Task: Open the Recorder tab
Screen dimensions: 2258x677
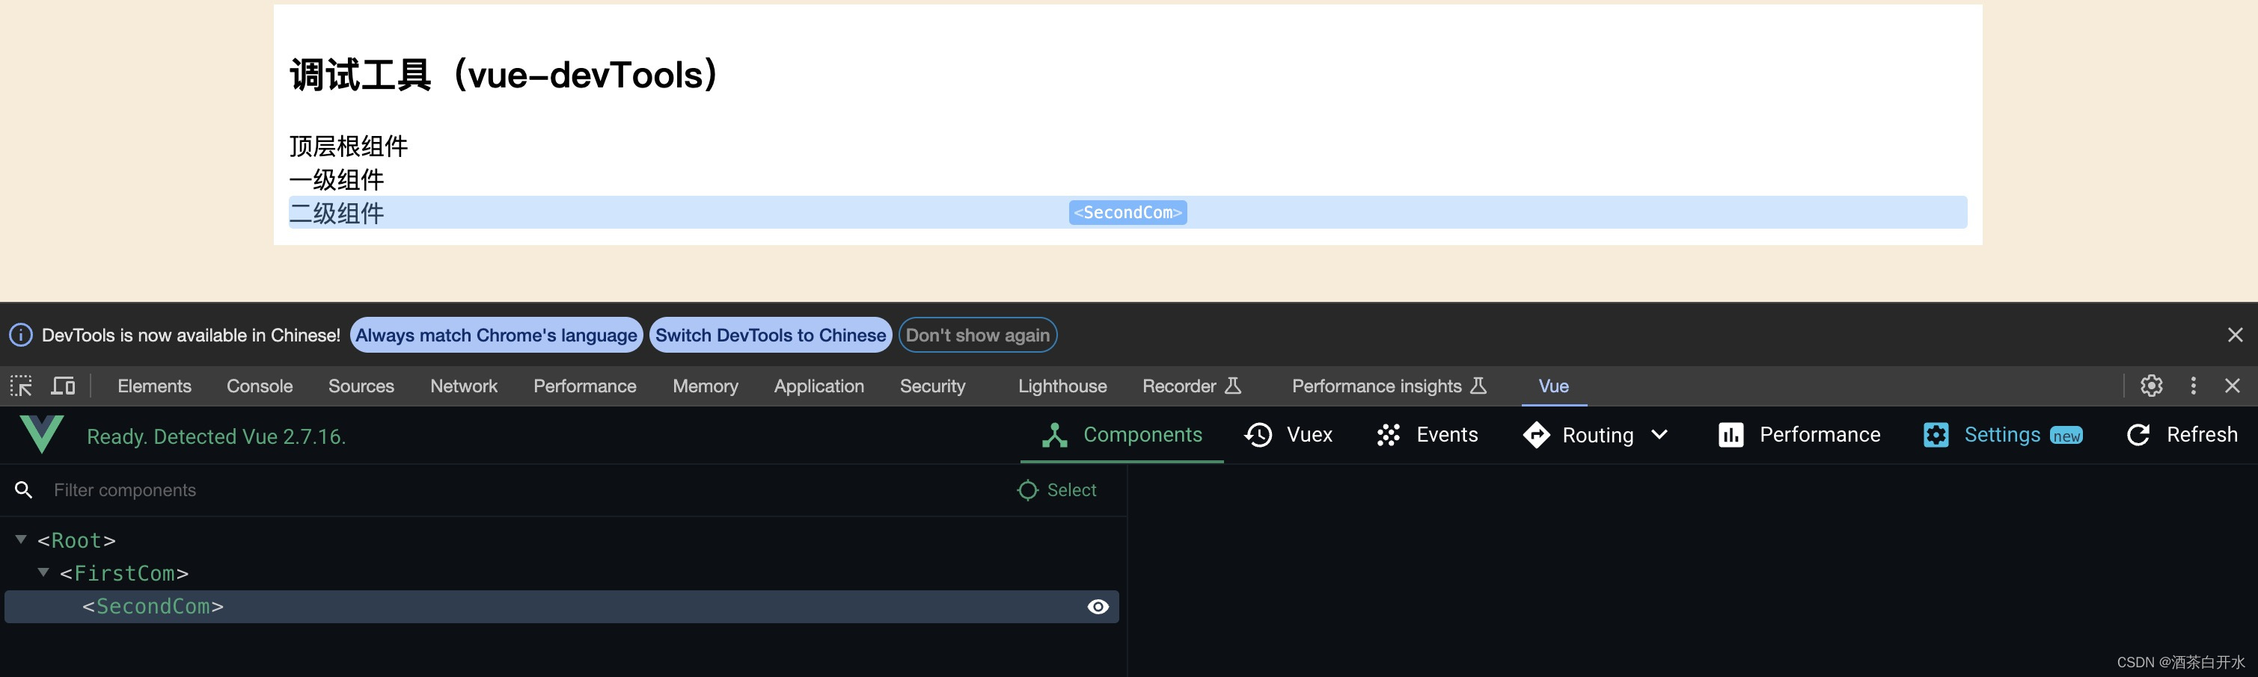Action: [x=1191, y=386]
